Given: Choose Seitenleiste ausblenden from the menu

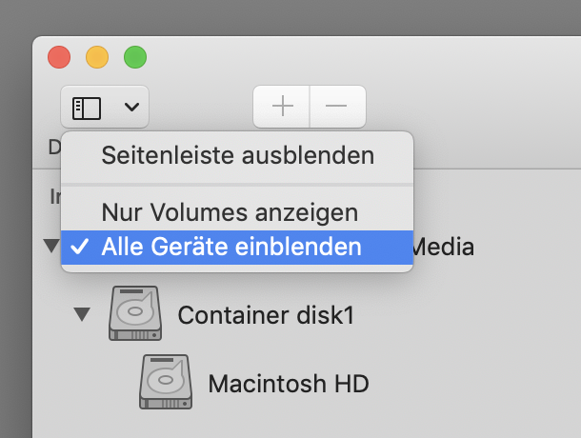Looking at the screenshot, I should (x=237, y=155).
